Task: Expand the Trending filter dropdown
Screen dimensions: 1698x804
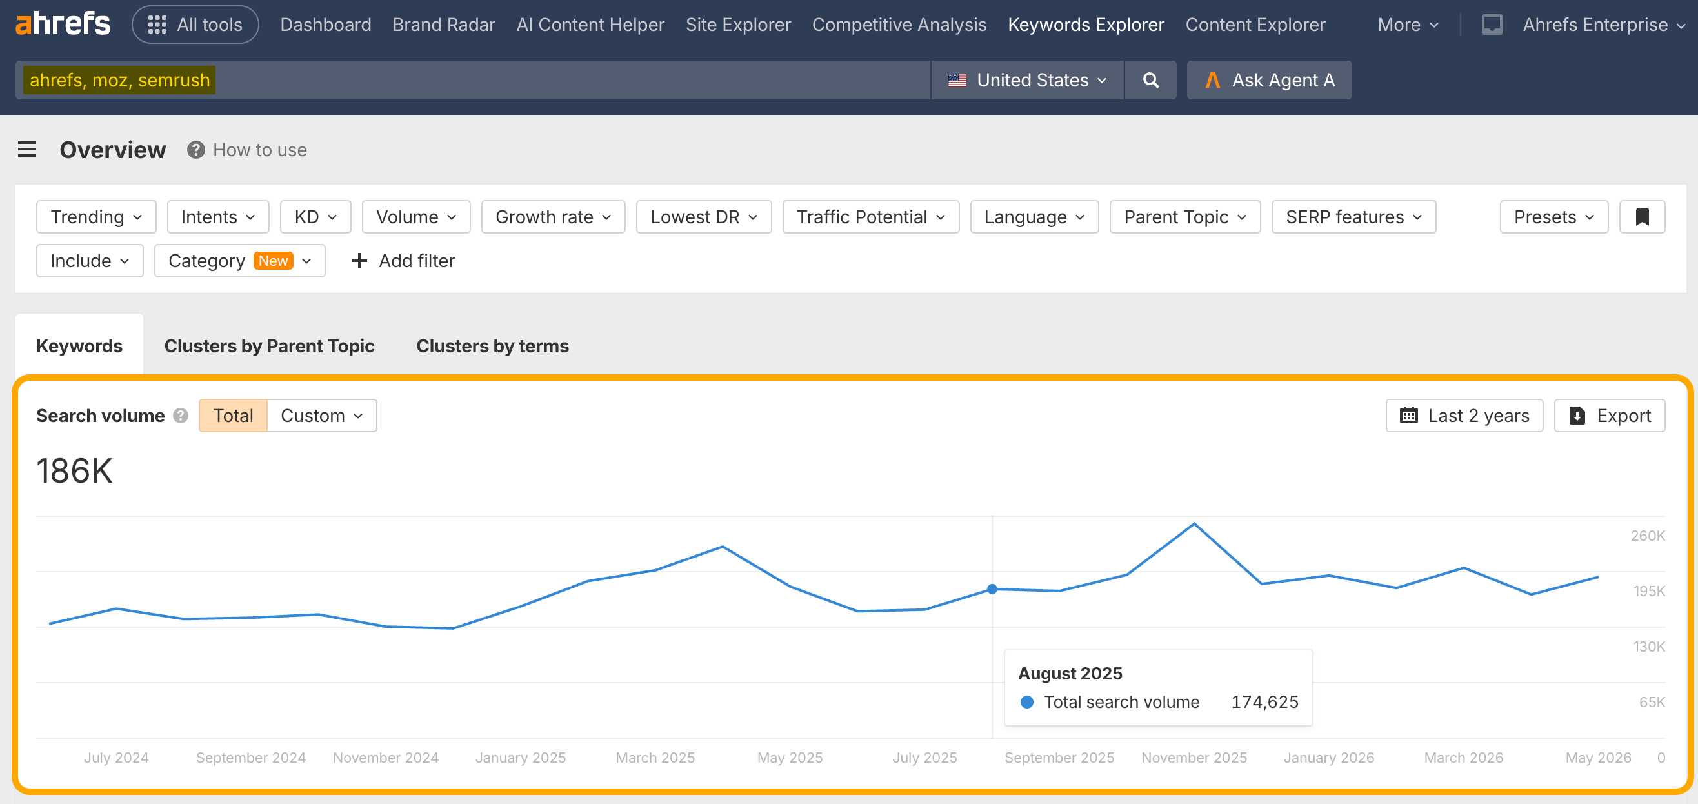Action: (96, 216)
